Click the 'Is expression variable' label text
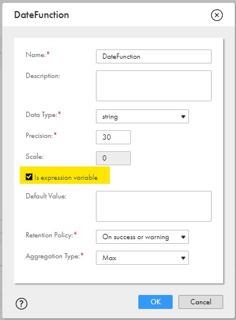Viewport: 236px width, 320px height. click(x=66, y=177)
